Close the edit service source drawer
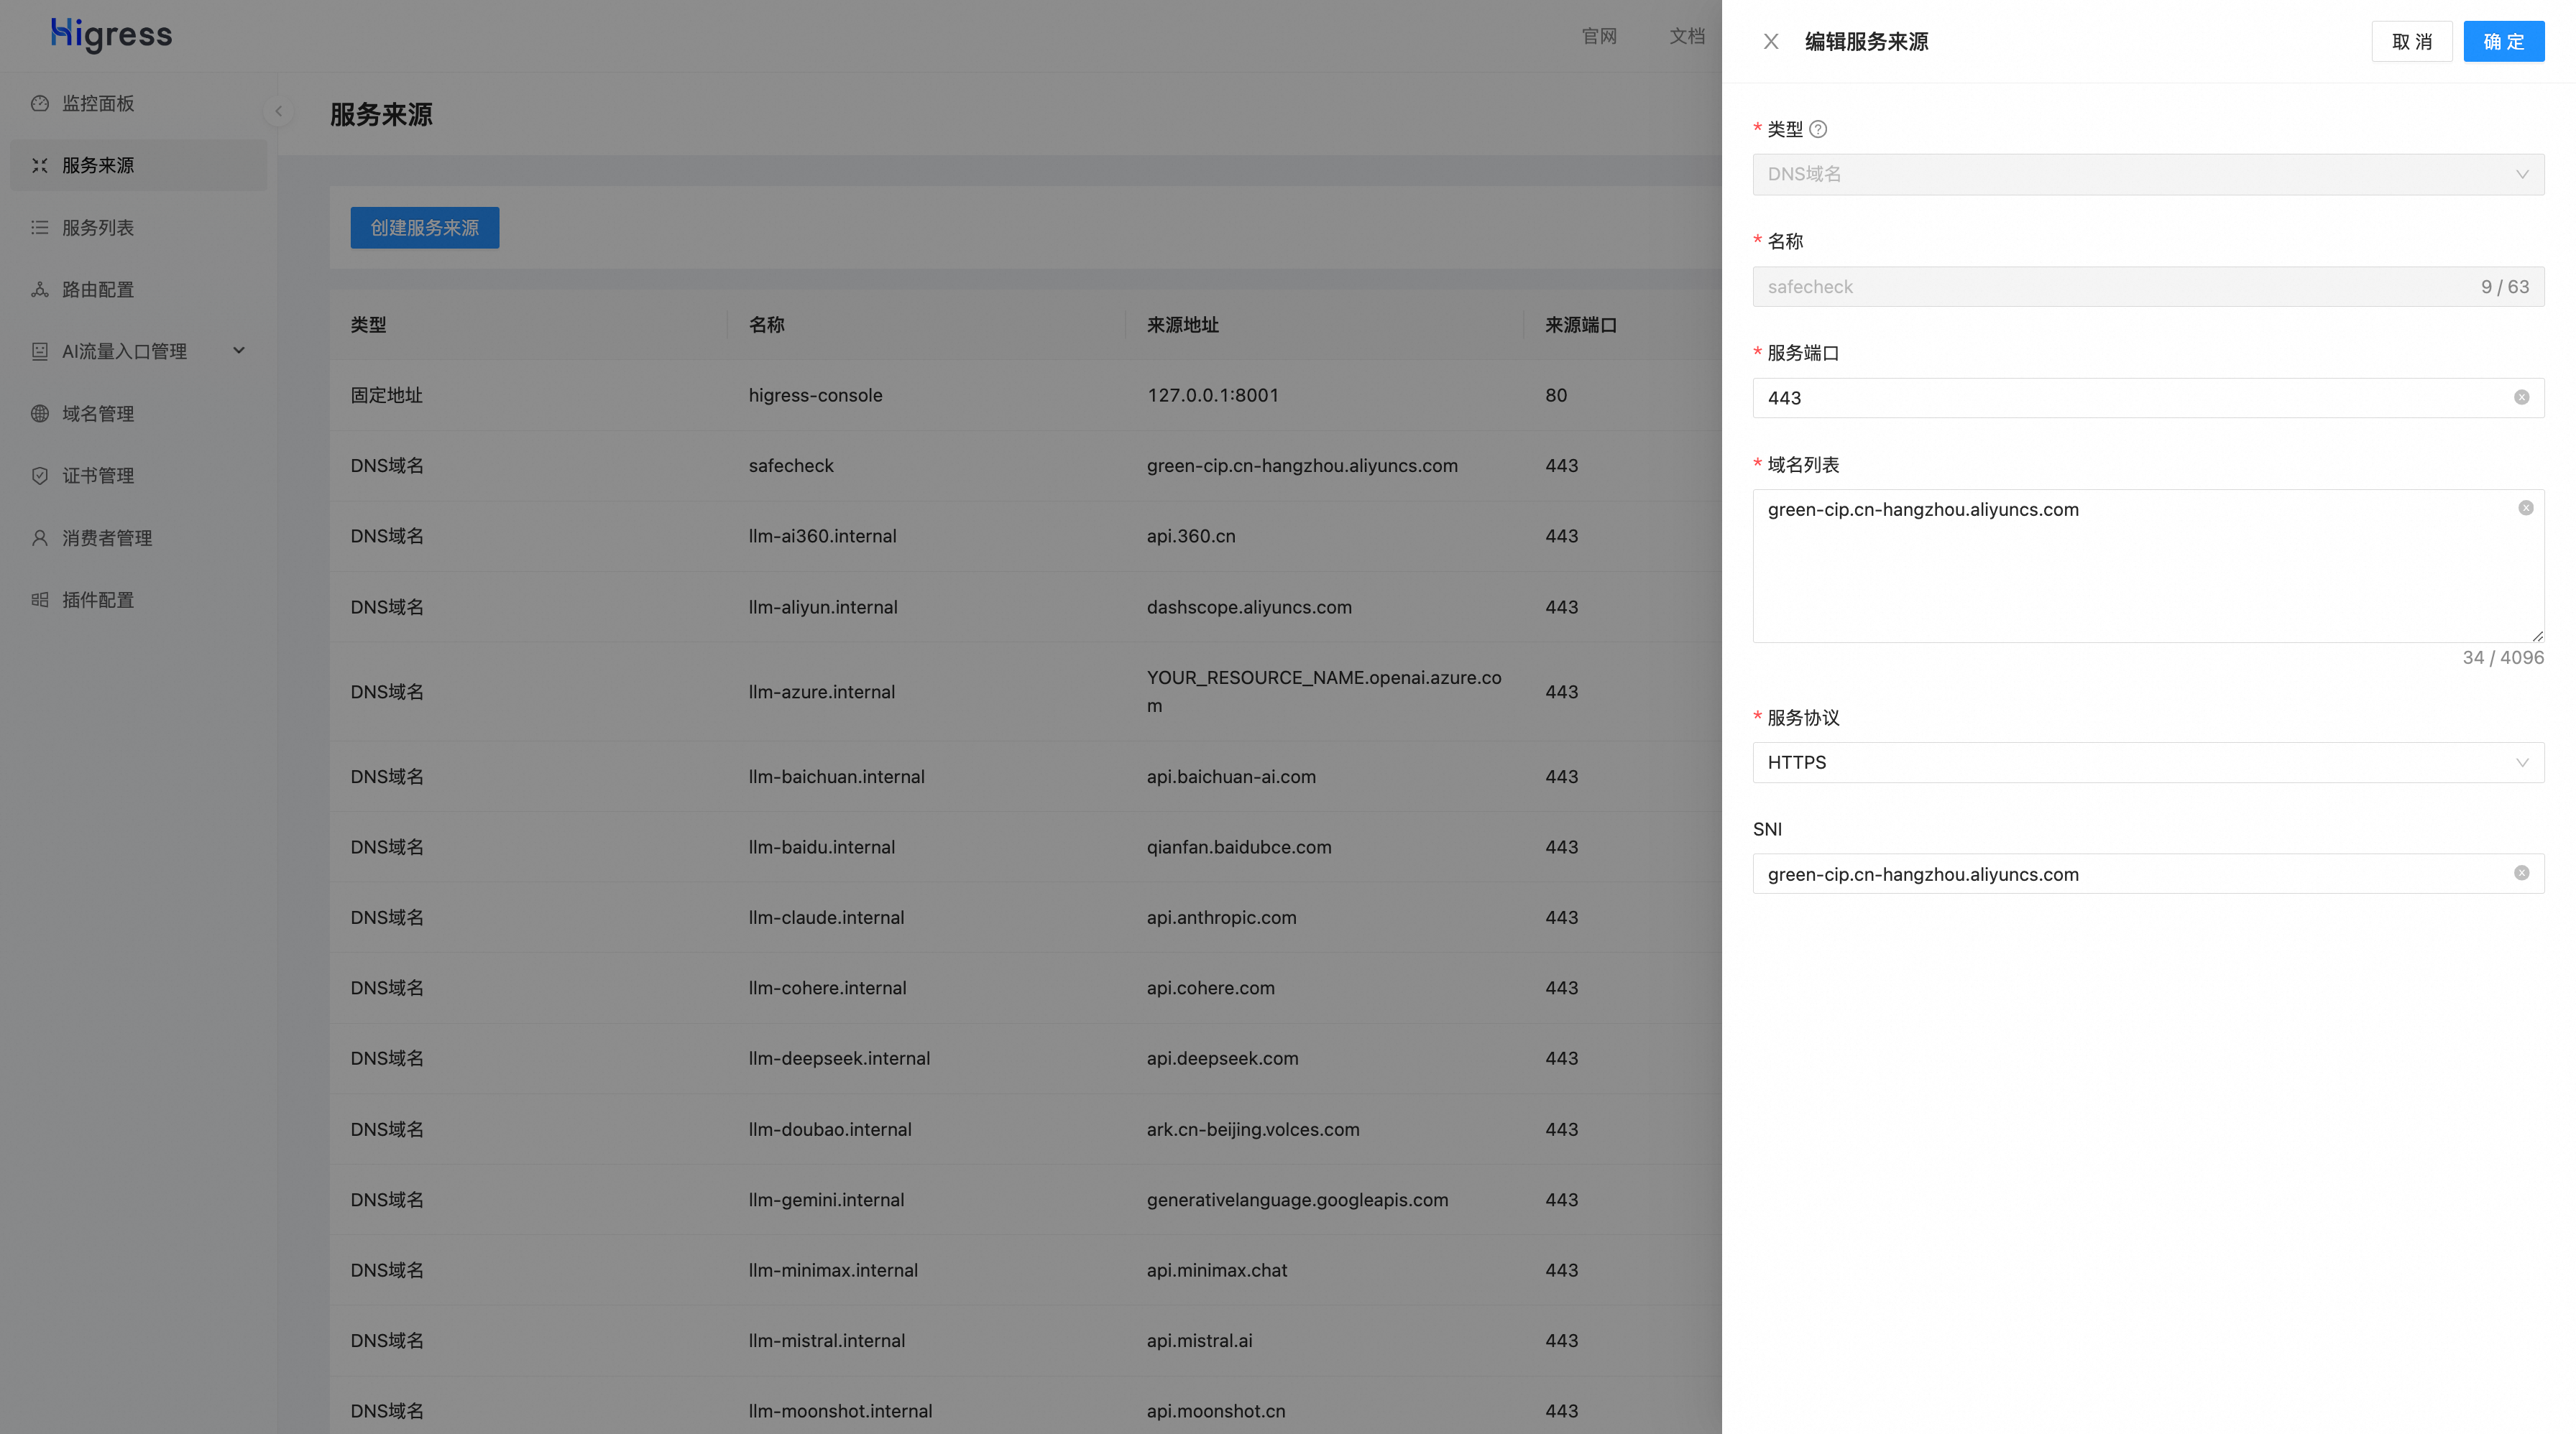Image resolution: width=2576 pixels, height=1434 pixels. pyautogui.click(x=1771, y=42)
